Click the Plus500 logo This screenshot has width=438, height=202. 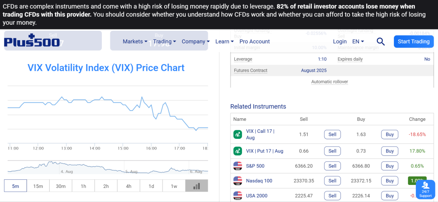(32, 41)
